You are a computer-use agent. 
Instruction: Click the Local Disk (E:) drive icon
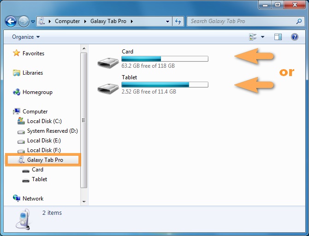[x=21, y=141]
